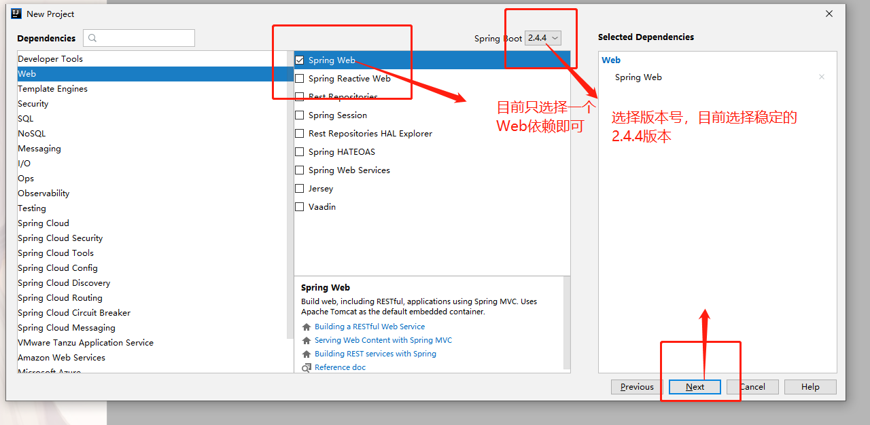Select Amazon Web Services category
Image resolution: width=870 pixels, height=425 pixels.
tap(152, 358)
